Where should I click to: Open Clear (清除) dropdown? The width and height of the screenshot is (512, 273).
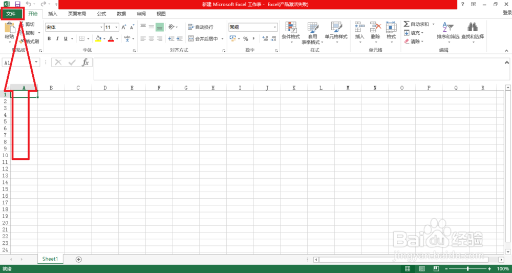pyautogui.click(x=413, y=41)
